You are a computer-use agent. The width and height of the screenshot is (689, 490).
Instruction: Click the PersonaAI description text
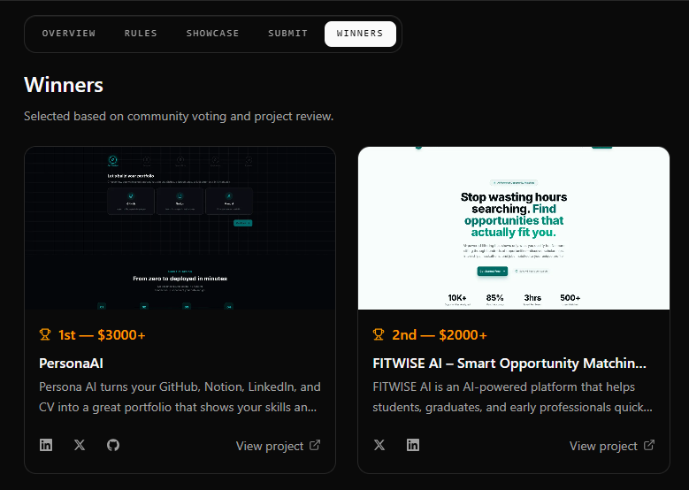[x=180, y=397]
